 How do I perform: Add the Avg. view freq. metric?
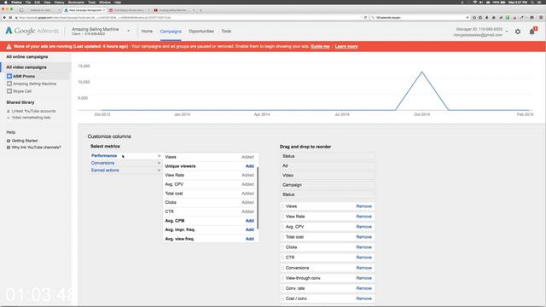[249, 239]
